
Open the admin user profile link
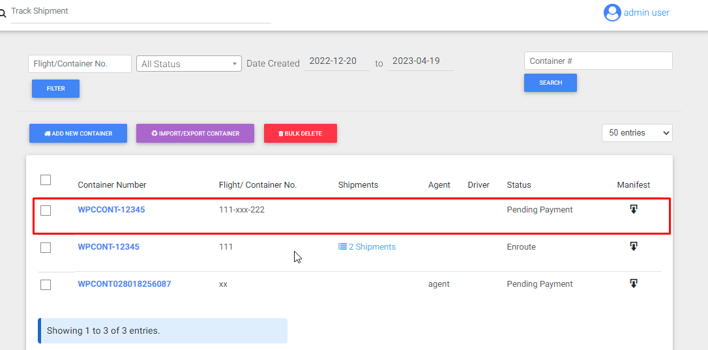(646, 12)
